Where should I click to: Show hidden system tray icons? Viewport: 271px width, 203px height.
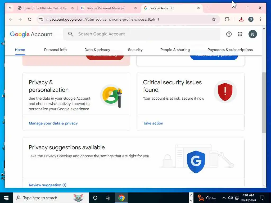coord(224,198)
